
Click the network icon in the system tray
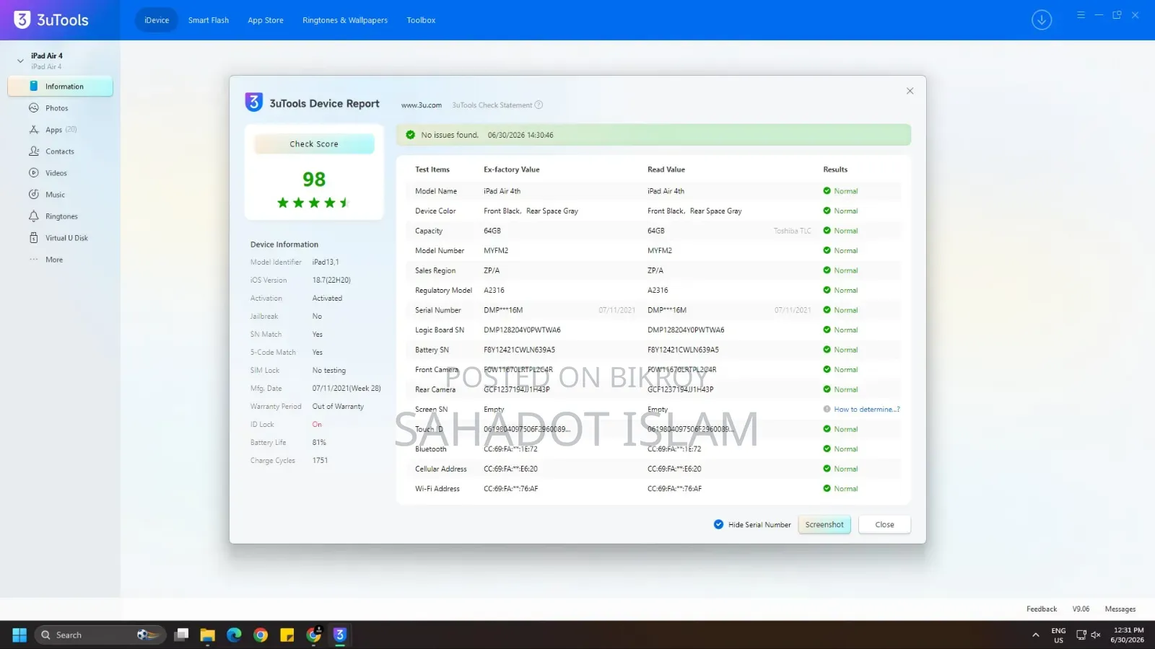(1081, 635)
